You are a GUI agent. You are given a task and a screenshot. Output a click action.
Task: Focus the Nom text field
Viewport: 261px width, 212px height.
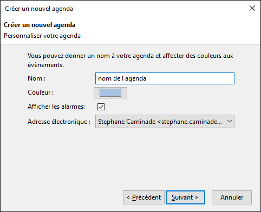click(x=165, y=78)
